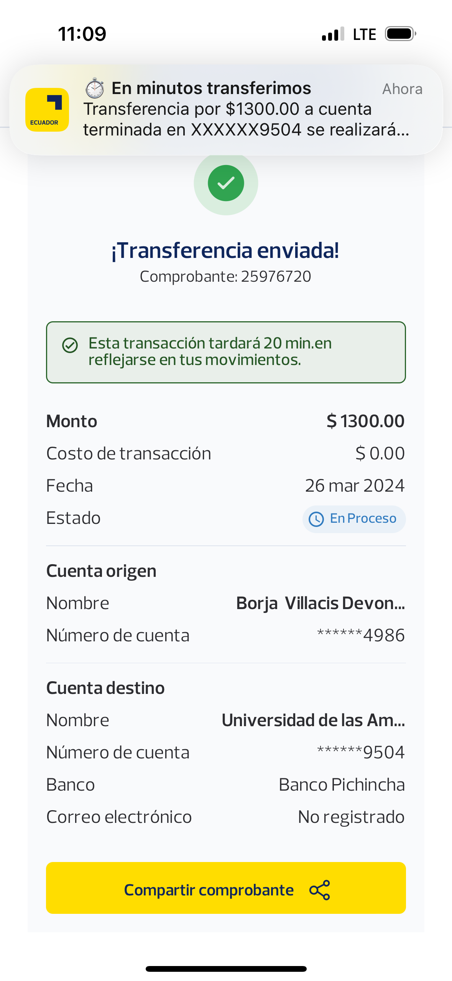
Task: Tap the destination account number ******9504
Action: 361,752
